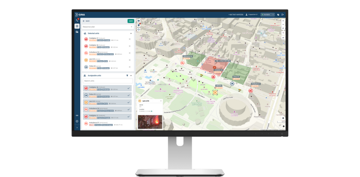
Task: Click the Search units input field
Action: [108, 81]
